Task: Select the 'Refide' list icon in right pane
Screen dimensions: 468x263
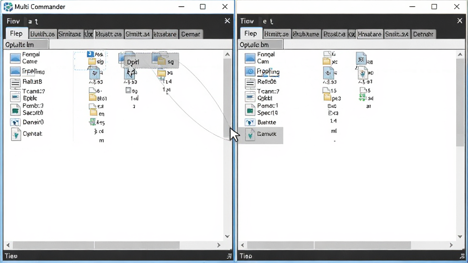Action: point(250,83)
